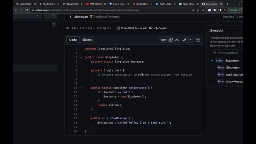
Task: Copy raw file contents icon
Action: click(171, 40)
